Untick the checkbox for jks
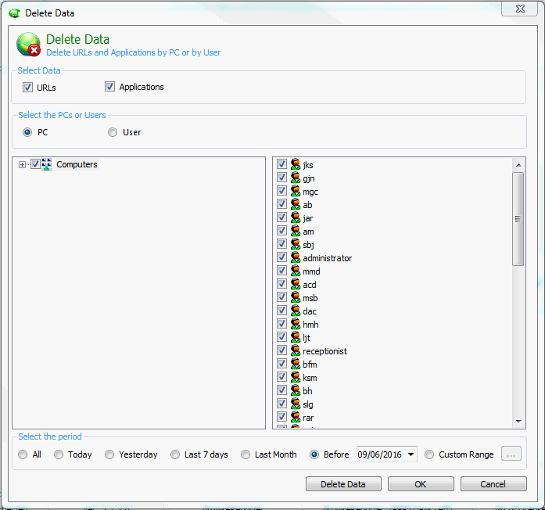Screen dimensions: 545x510 click(x=281, y=163)
